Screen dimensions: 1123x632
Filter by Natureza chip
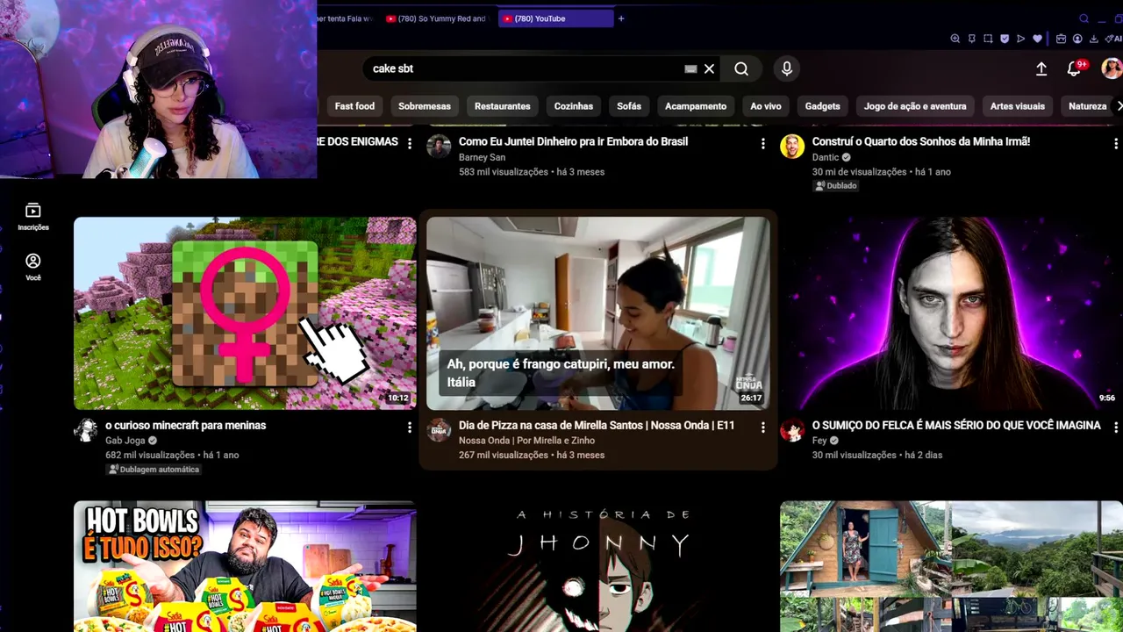click(x=1088, y=106)
